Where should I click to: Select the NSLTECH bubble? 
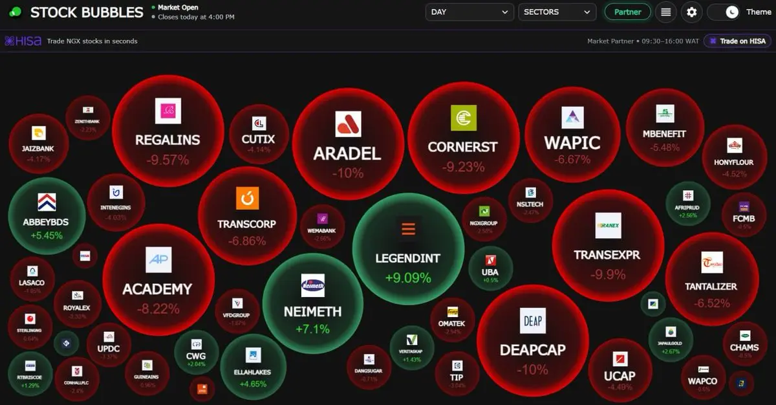point(530,201)
